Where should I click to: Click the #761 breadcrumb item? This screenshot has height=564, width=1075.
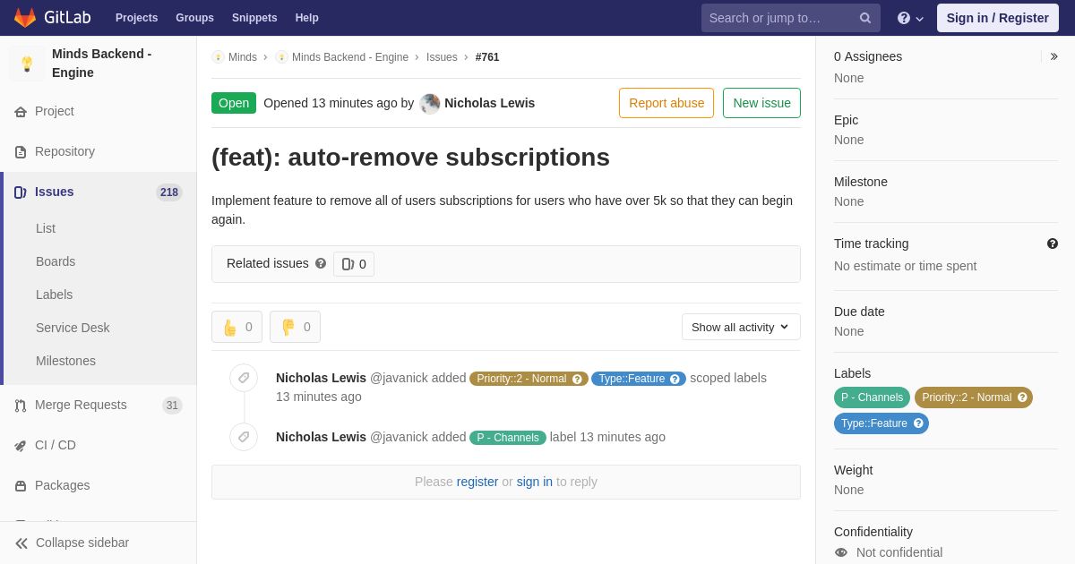tap(487, 57)
